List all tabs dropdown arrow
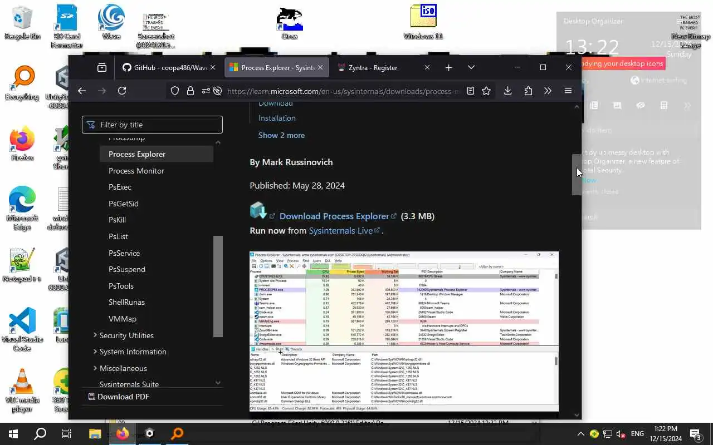Viewport: 713px width, 445px height. (471, 67)
